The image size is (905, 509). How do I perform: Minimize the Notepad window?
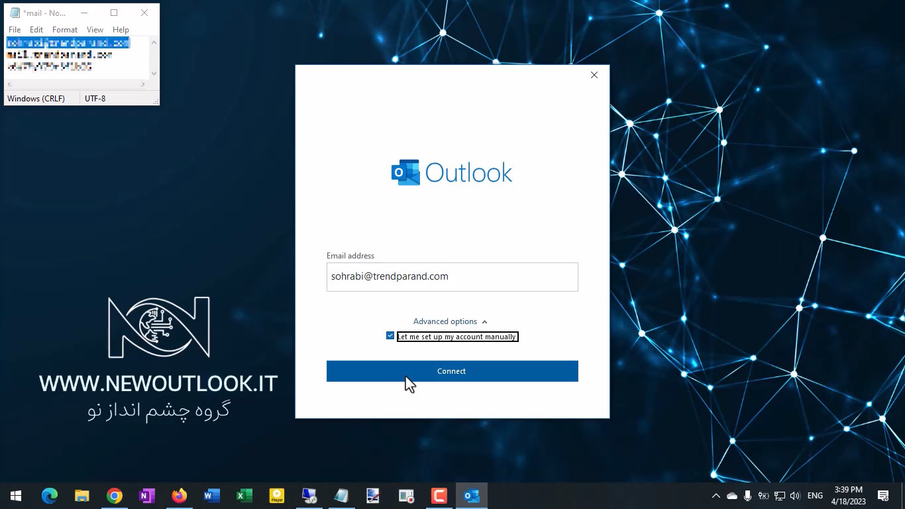click(x=83, y=13)
